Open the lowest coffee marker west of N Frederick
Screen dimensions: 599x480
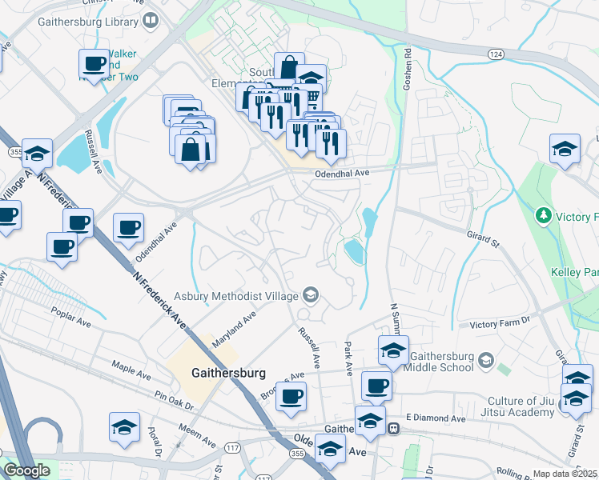[62, 250]
